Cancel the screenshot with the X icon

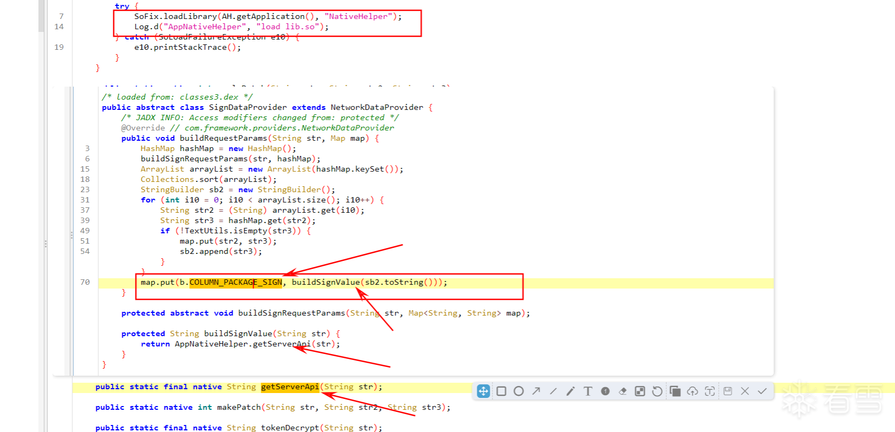(745, 391)
